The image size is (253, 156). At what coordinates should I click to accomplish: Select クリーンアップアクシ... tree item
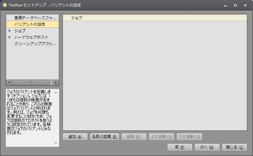point(35,44)
